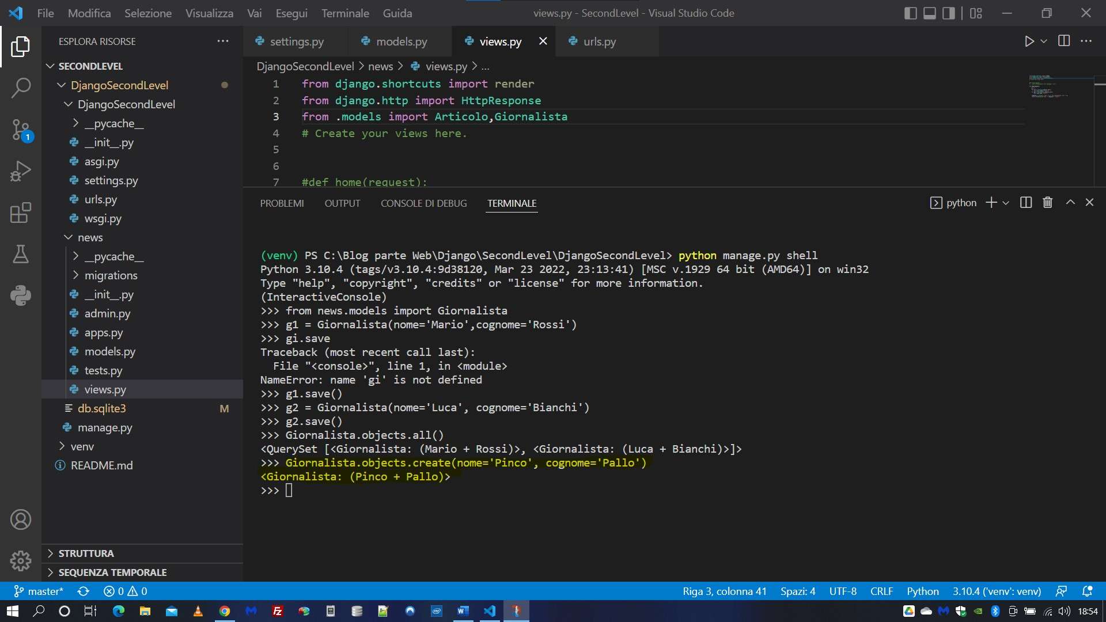Show errors and warnings count in status bar
Screen dimensions: 1106x622
[125, 591]
